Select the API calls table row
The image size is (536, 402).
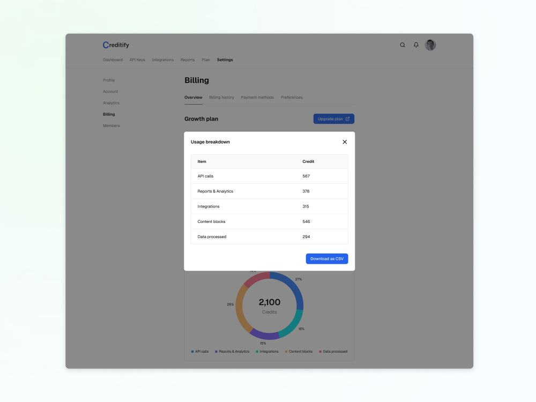270,176
